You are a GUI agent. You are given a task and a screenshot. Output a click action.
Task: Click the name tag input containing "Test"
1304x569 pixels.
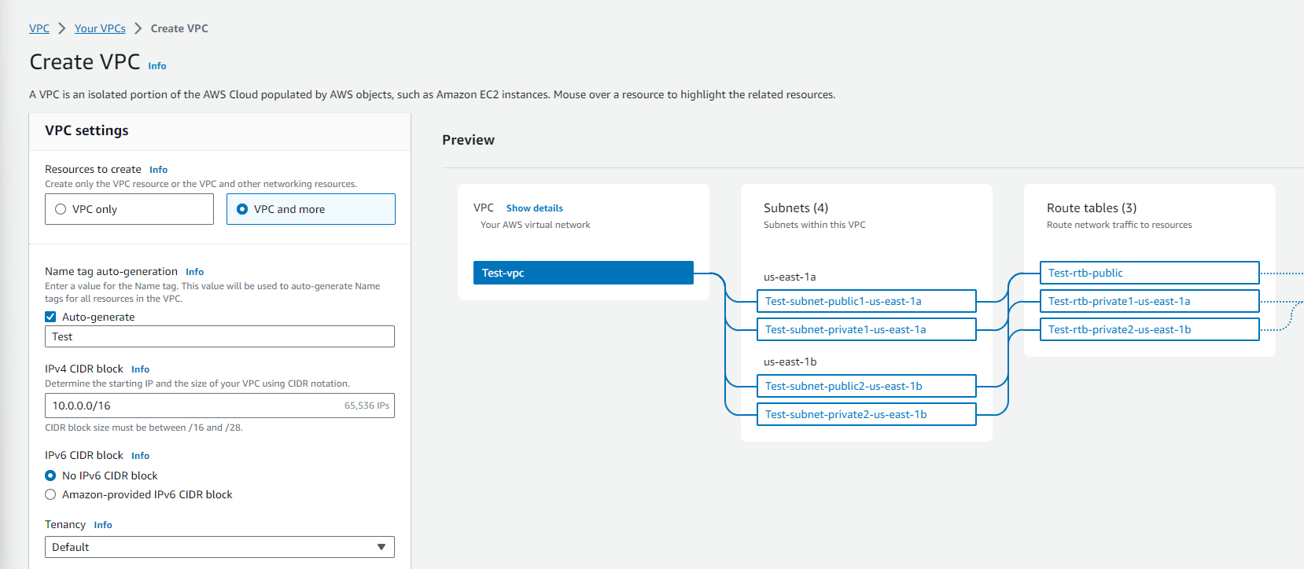219,336
